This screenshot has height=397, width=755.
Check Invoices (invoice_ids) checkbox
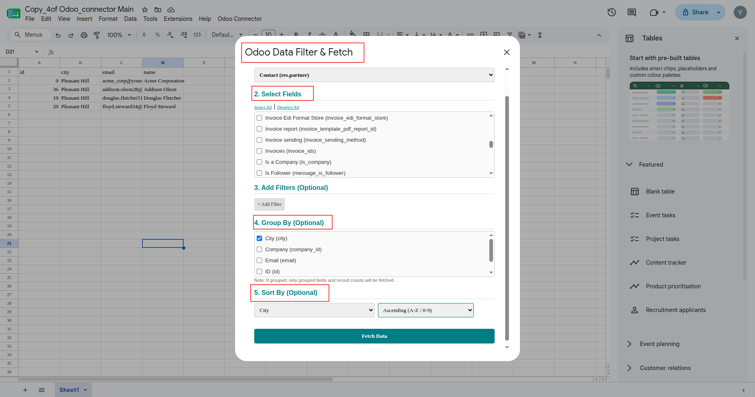[x=259, y=151]
